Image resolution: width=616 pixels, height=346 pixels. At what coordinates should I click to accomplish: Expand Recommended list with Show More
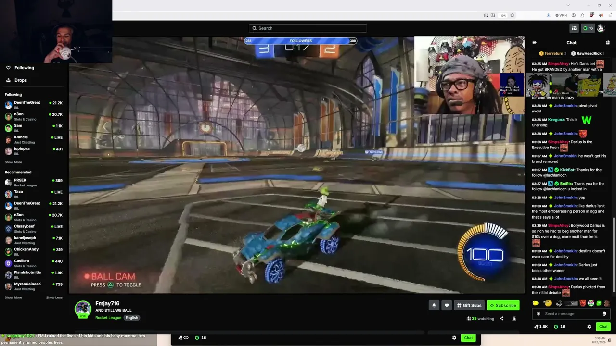[13, 297]
